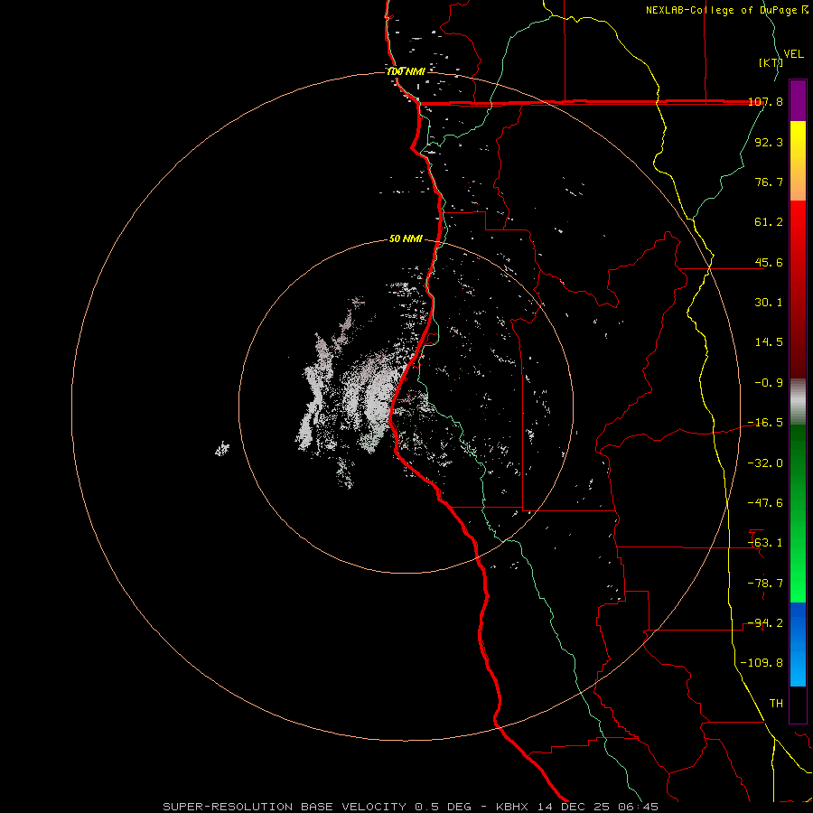This screenshot has width=813, height=813.
Task: Pick the black TH color bar segment
Action: (x=798, y=704)
